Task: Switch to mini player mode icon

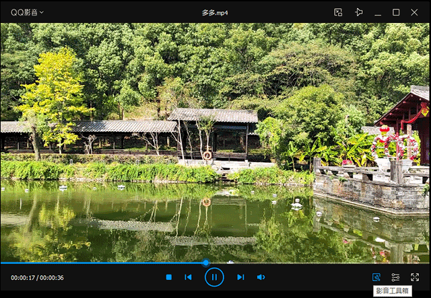Action: click(x=338, y=12)
